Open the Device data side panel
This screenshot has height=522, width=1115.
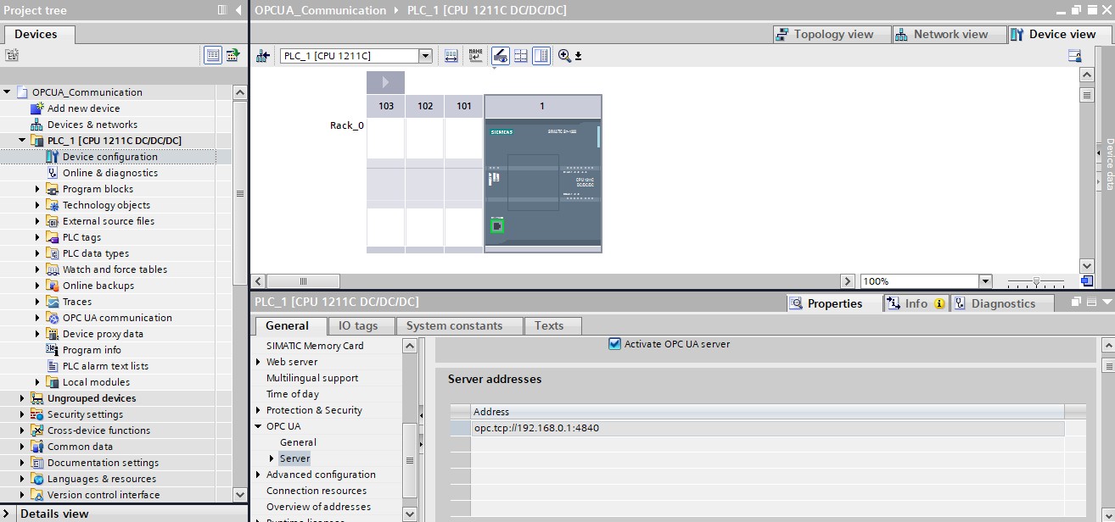1108,164
